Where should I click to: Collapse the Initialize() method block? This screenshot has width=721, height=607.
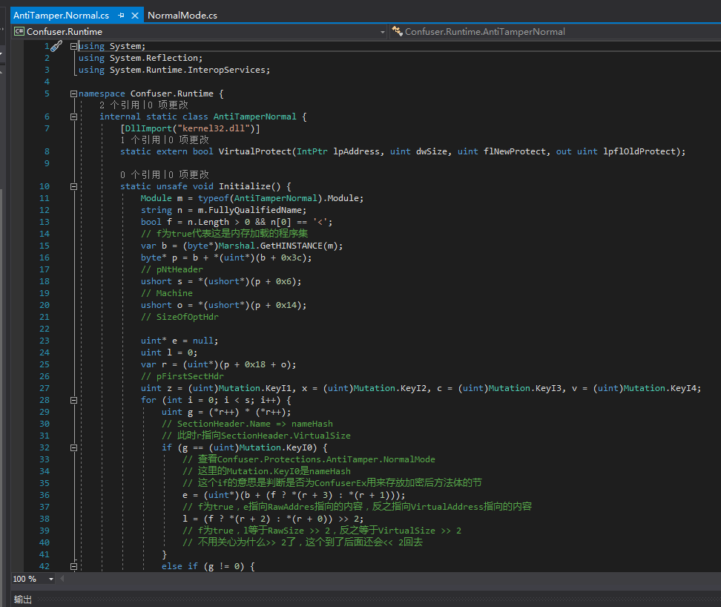click(73, 186)
